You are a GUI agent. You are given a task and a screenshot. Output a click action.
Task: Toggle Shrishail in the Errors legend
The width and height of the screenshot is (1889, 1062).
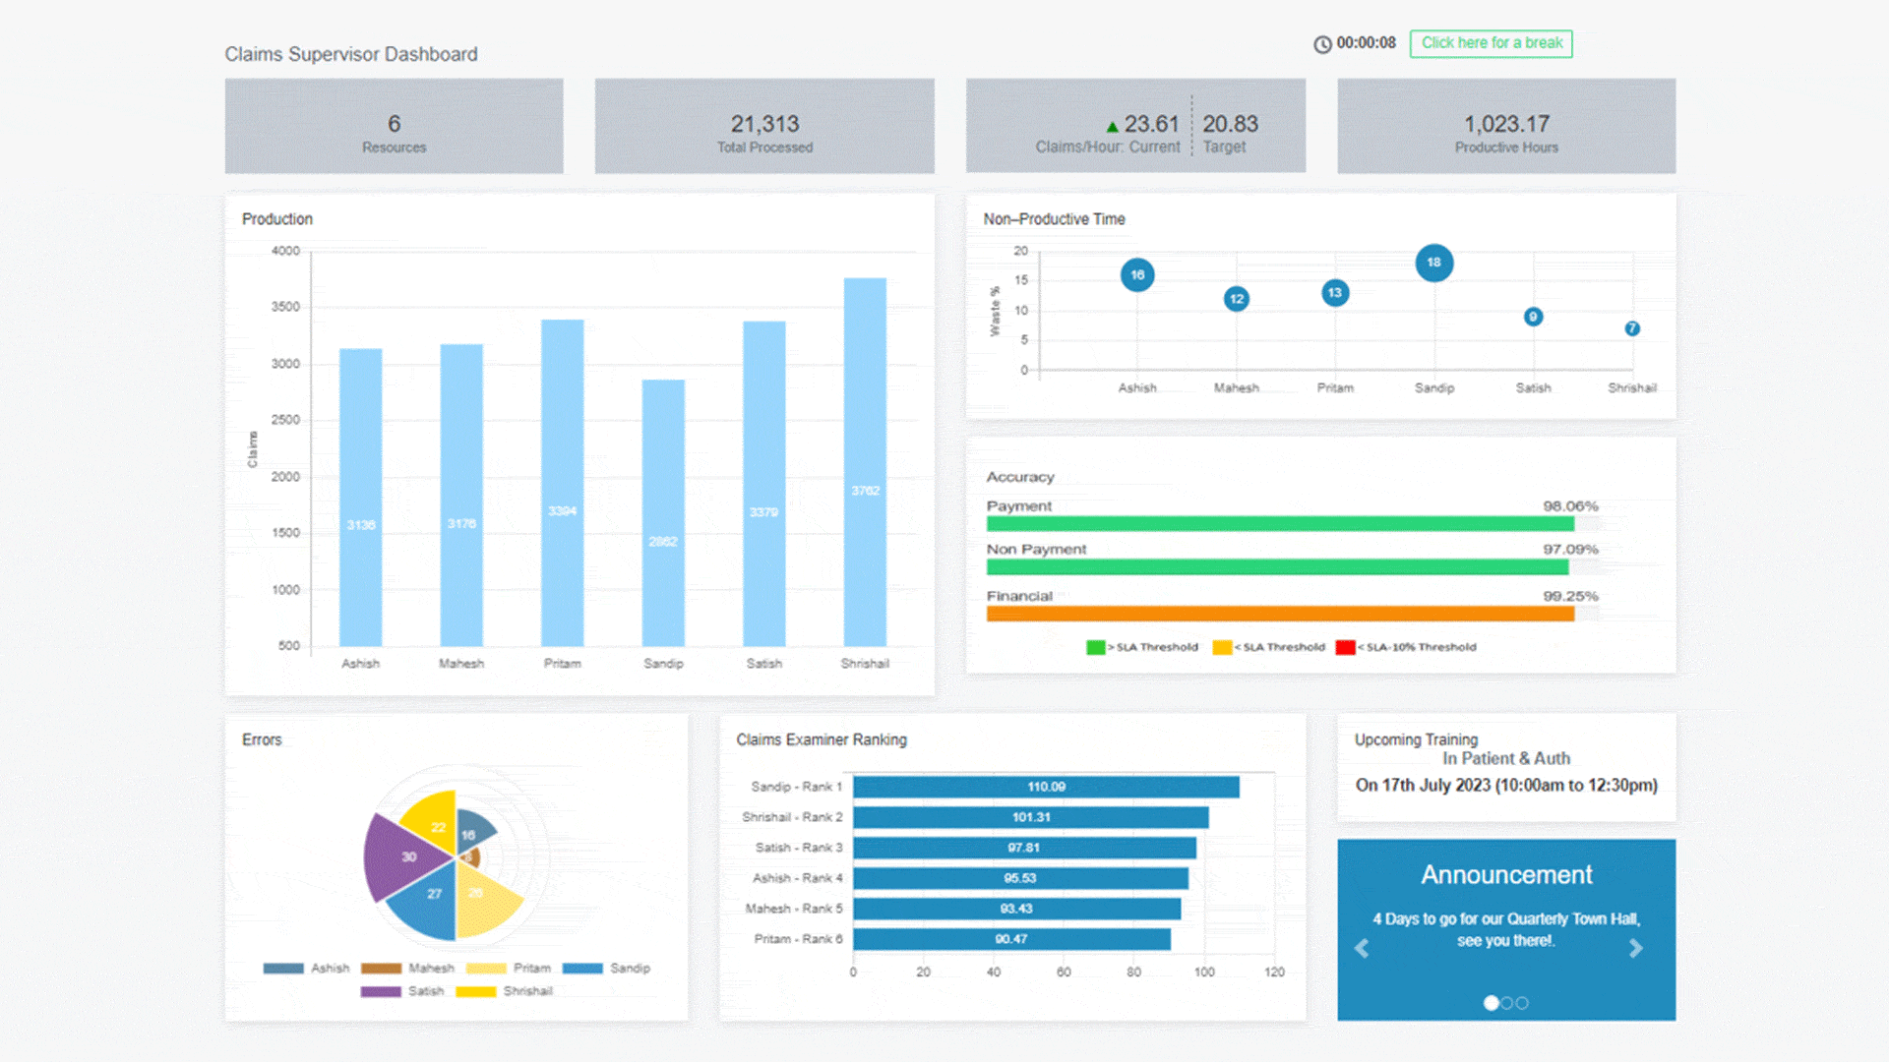click(504, 991)
